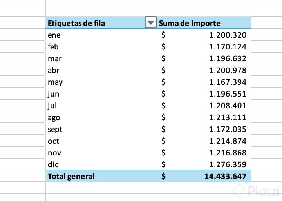Click the oct amount 1.214.874
The image size is (282, 201).
click(228, 141)
